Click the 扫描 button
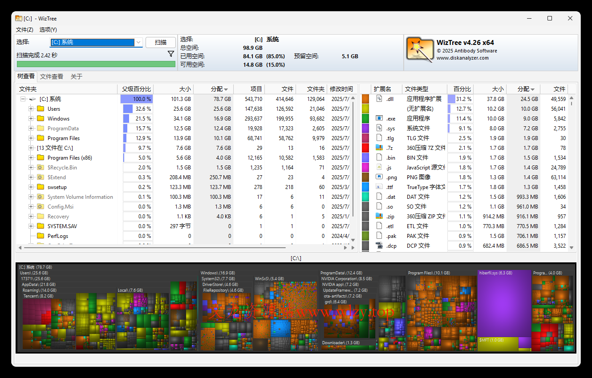This screenshot has height=378, width=592. [x=161, y=42]
